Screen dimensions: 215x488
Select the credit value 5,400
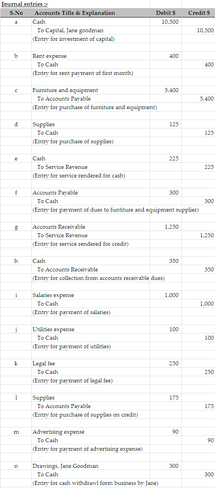[207, 99]
